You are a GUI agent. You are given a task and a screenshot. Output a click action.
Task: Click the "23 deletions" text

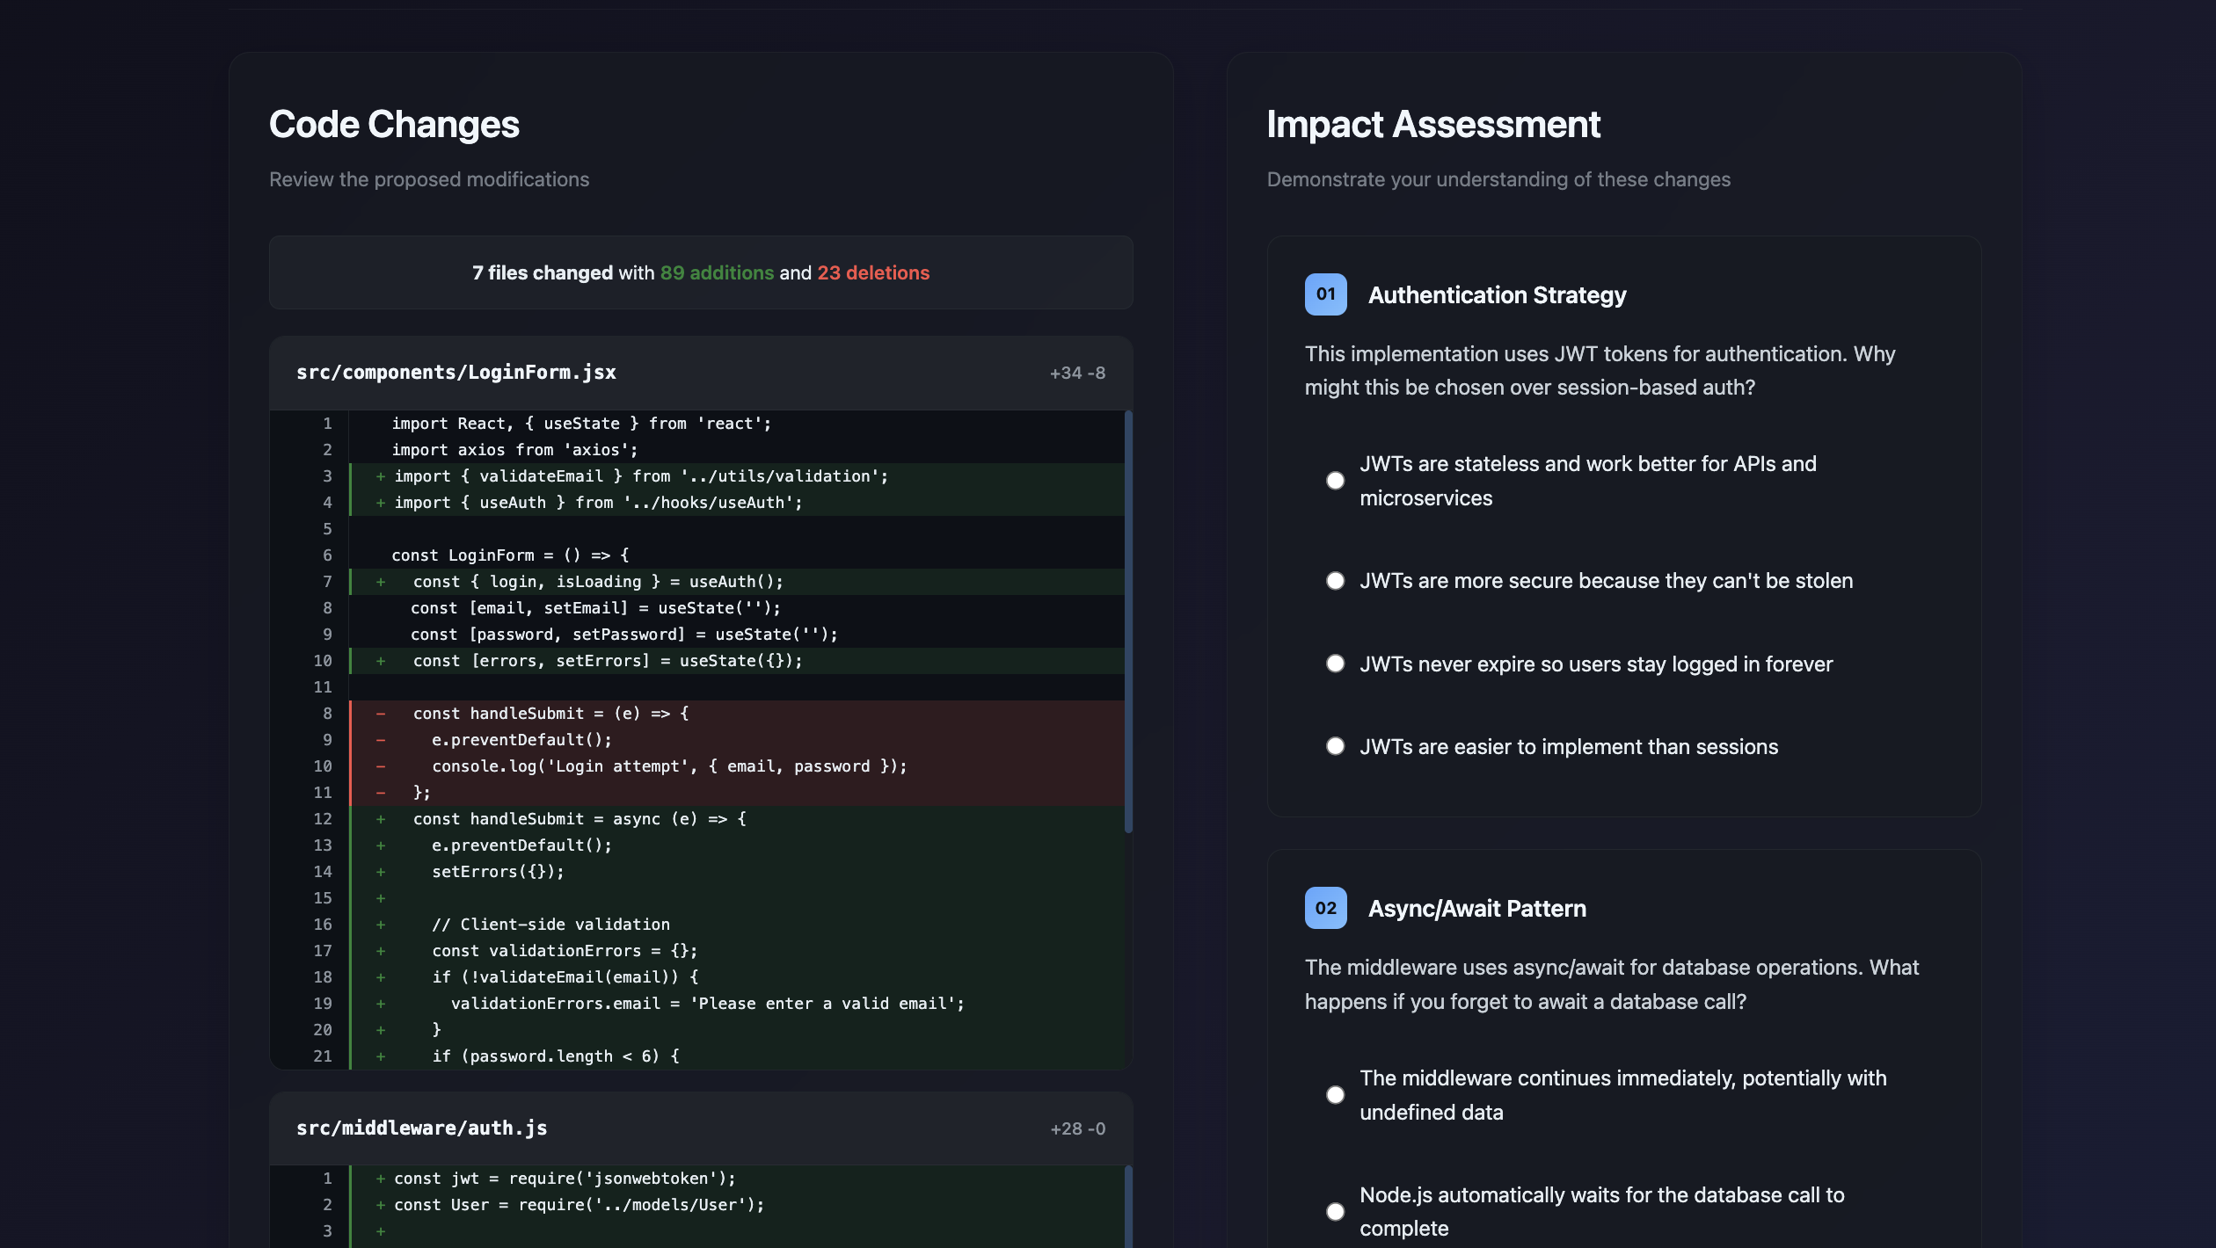tap(874, 272)
